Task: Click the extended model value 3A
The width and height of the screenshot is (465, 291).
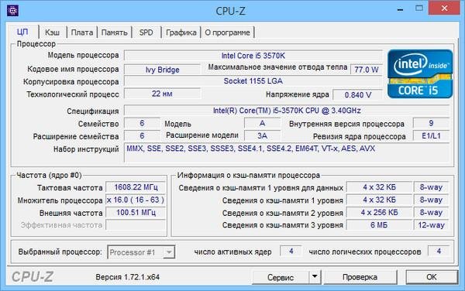Action: [x=262, y=136]
